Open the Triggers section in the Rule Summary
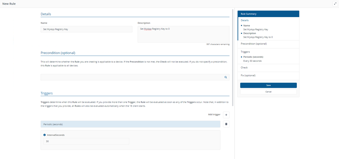Screen dimensions: 339x159 [245, 52]
